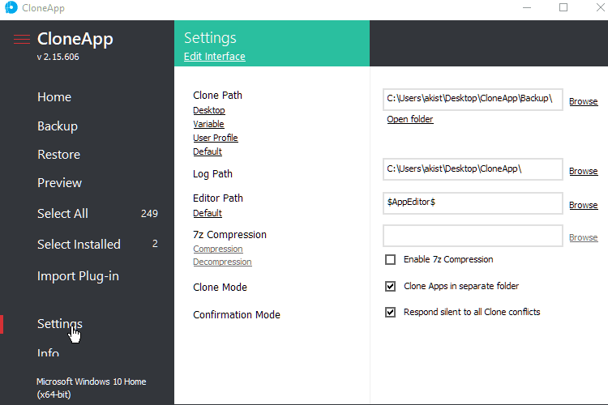Click the Compression link
The width and height of the screenshot is (608, 405).
tap(218, 249)
